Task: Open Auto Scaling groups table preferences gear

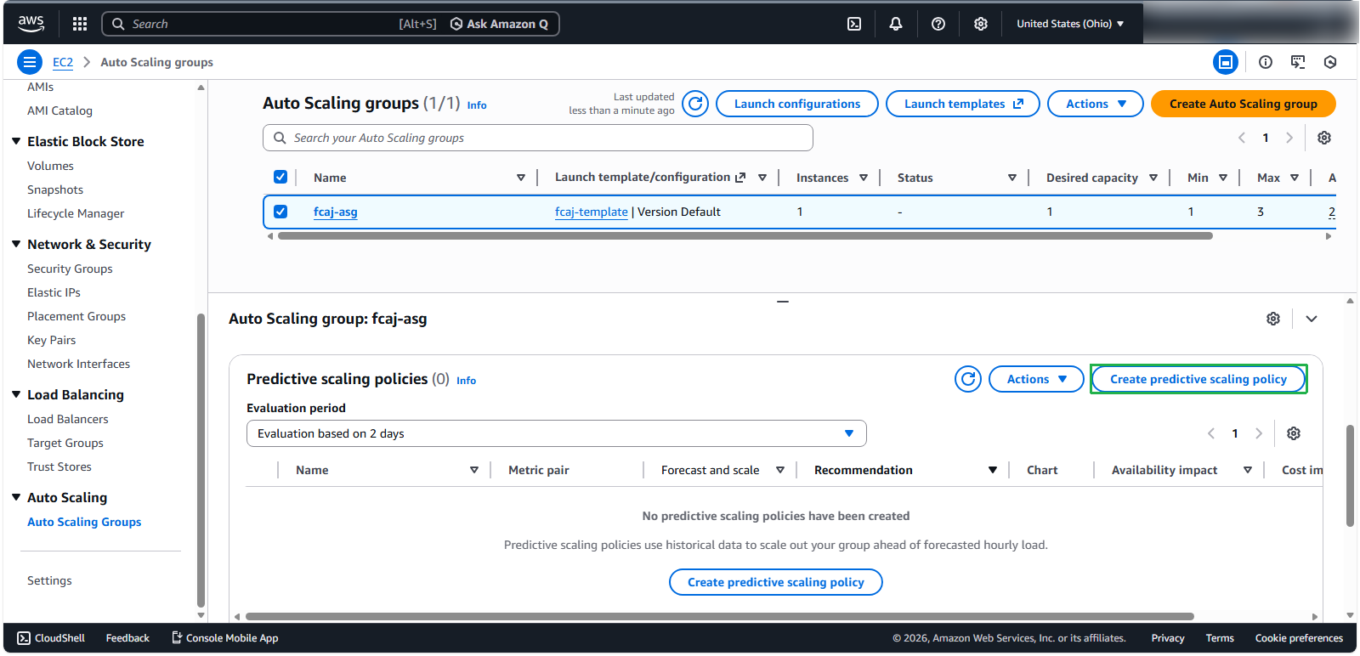Action: (x=1324, y=138)
